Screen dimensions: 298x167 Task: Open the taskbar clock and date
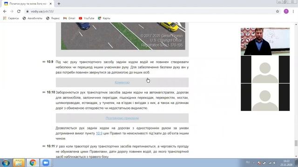point(286,163)
